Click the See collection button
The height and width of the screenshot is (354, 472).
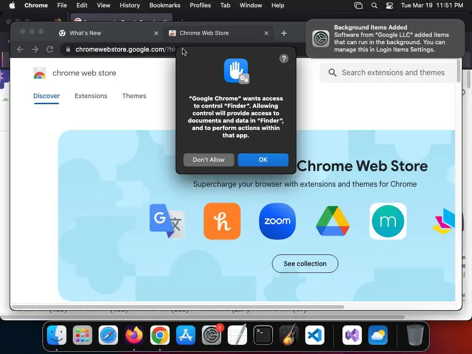coord(305,264)
